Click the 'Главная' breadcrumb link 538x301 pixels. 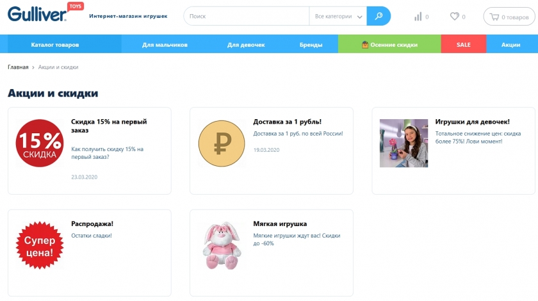pyautogui.click(x=18, y=67)
